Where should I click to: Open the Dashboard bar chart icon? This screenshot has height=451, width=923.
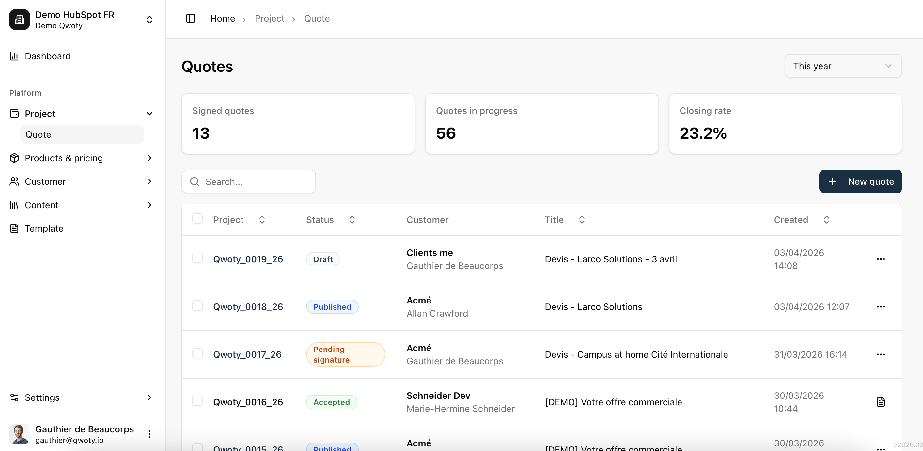14,56
